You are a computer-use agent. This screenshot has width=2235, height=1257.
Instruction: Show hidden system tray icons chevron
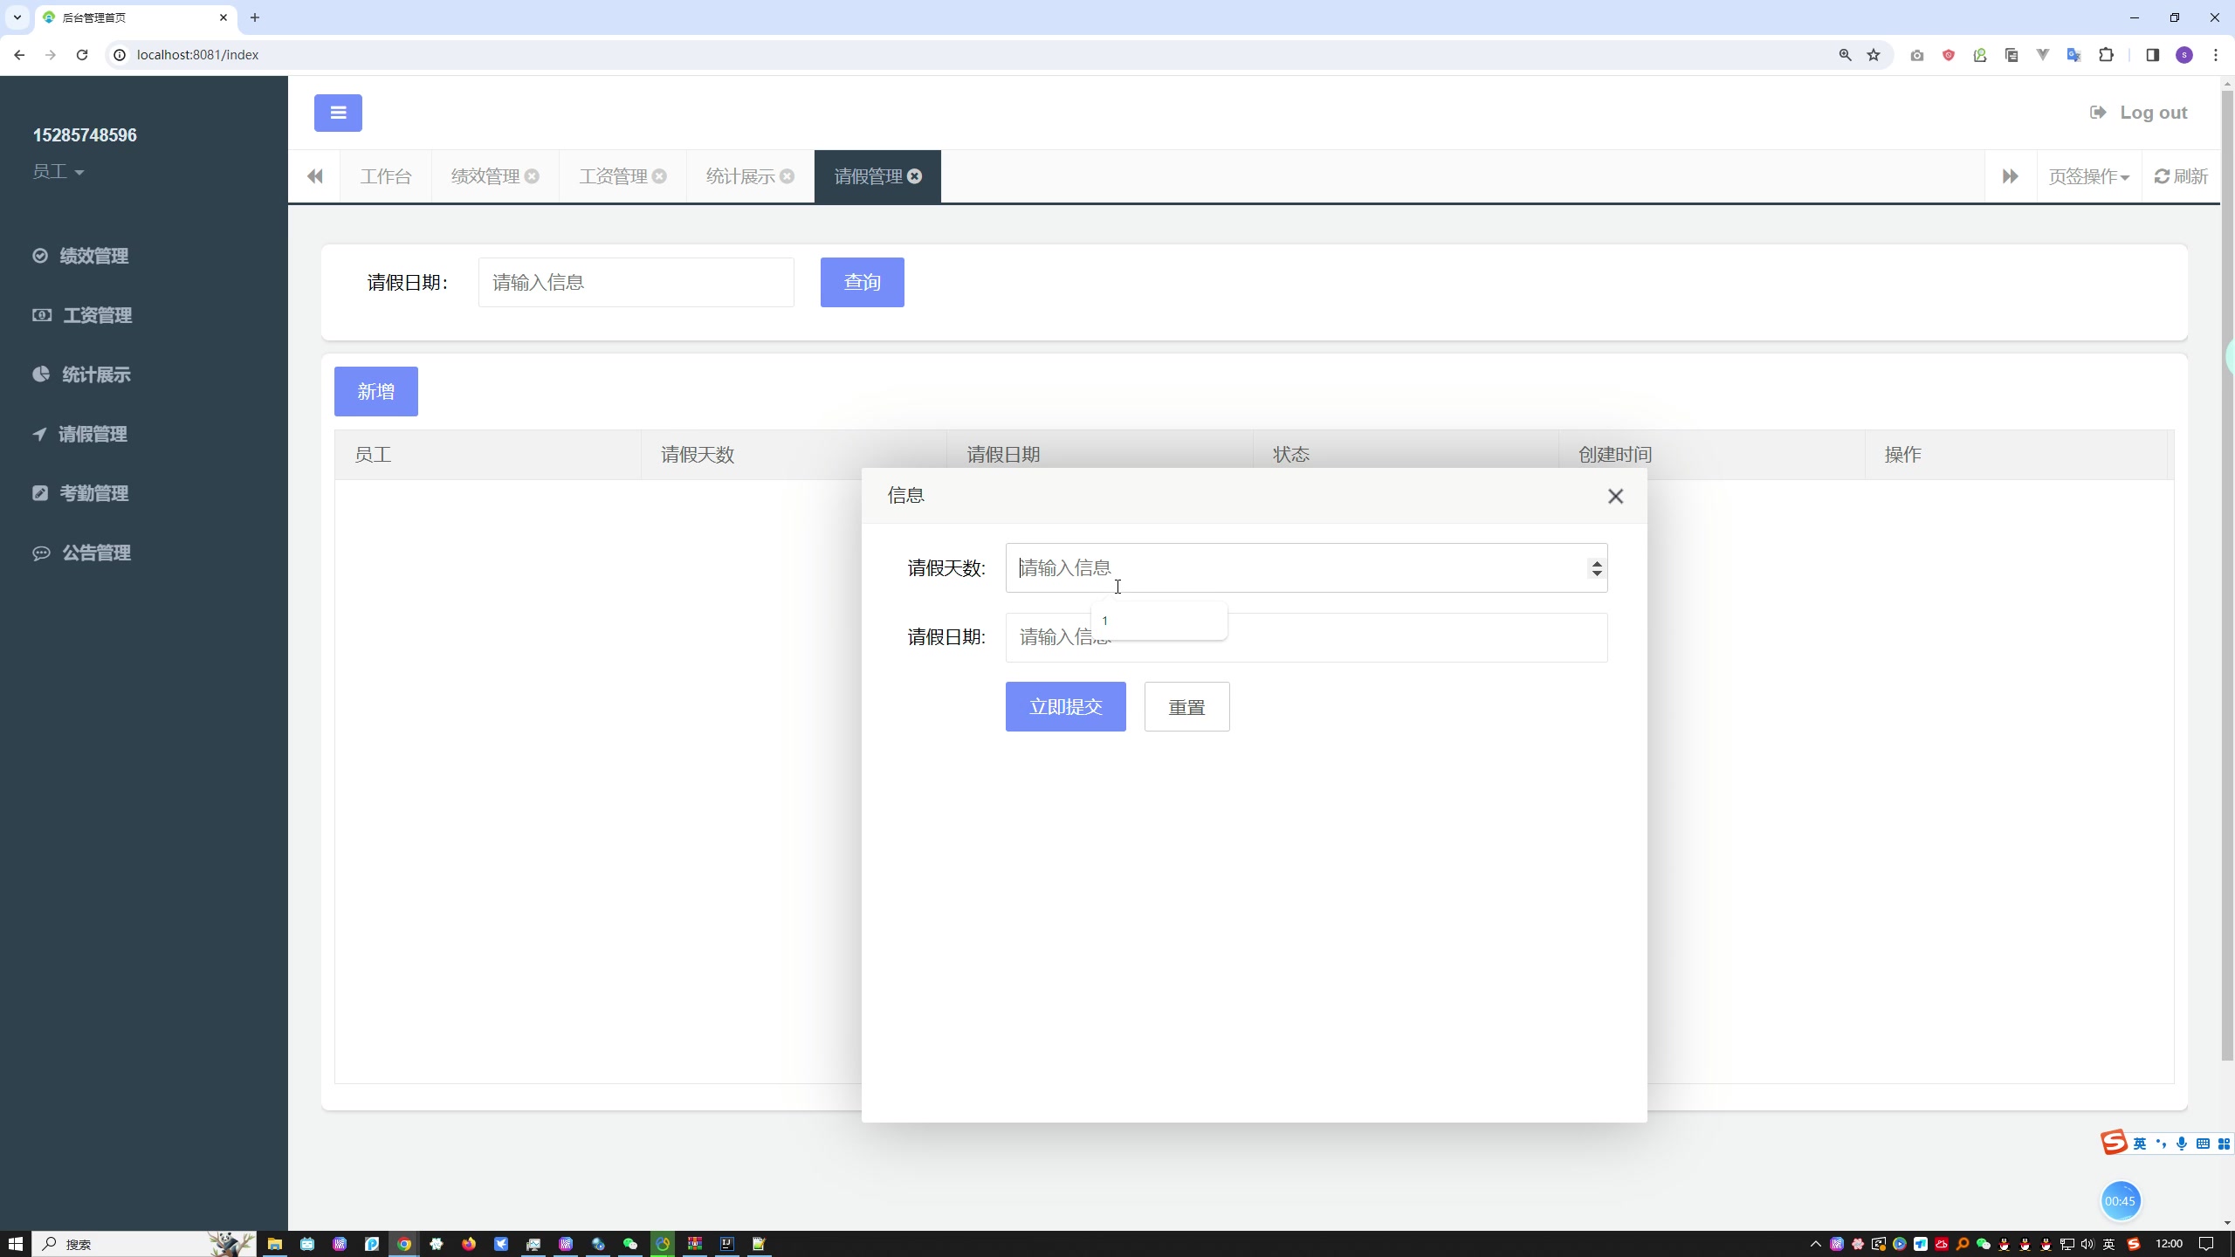point(1815,1244)
